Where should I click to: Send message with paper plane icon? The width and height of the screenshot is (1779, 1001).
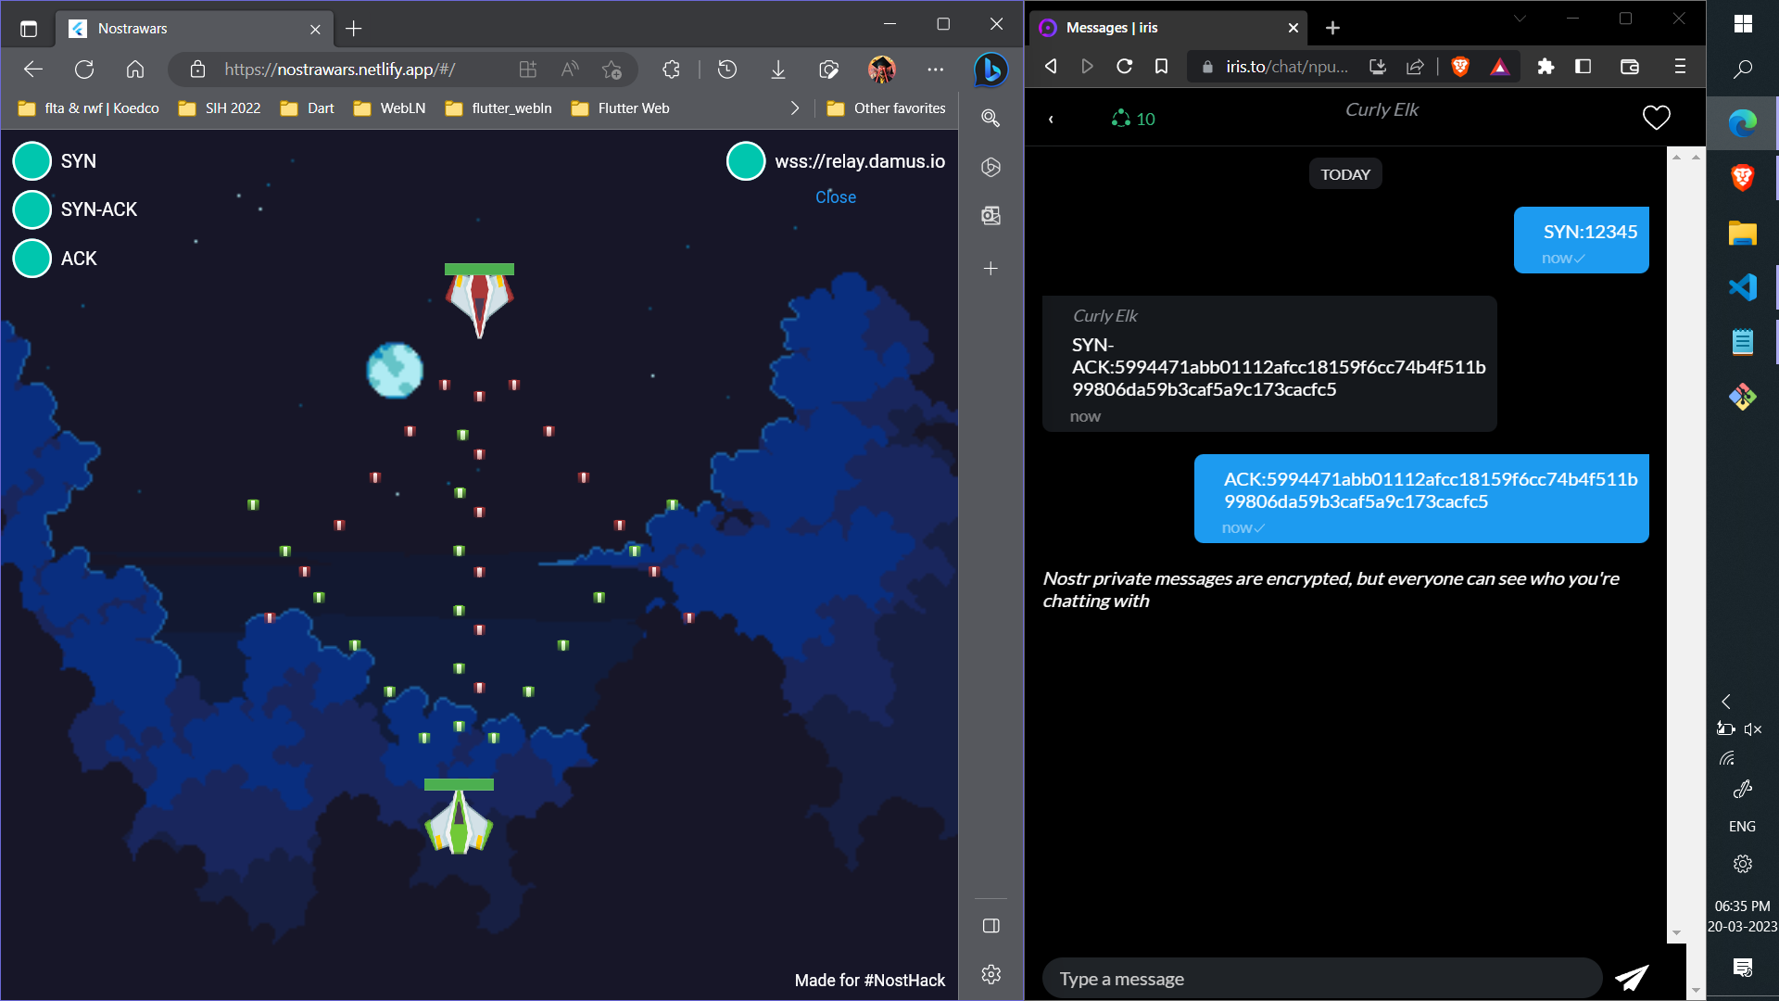1631,978
